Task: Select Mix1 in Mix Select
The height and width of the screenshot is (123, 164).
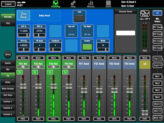Action: tap(157, 76)
